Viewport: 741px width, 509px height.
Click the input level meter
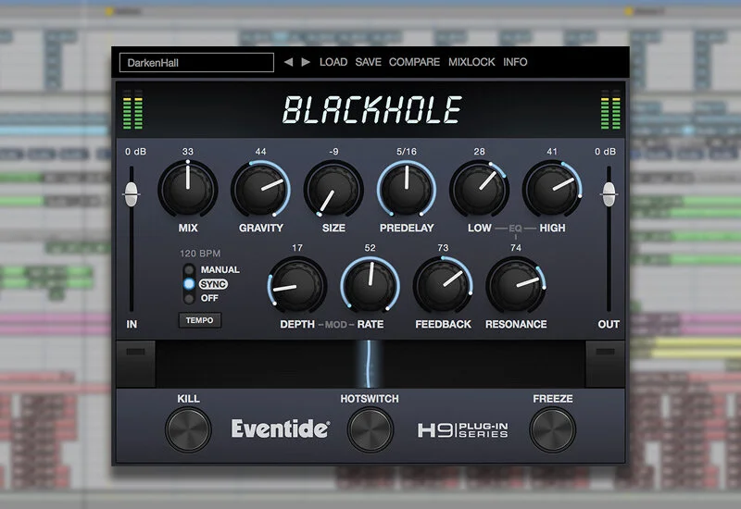(x=132, y=109)
